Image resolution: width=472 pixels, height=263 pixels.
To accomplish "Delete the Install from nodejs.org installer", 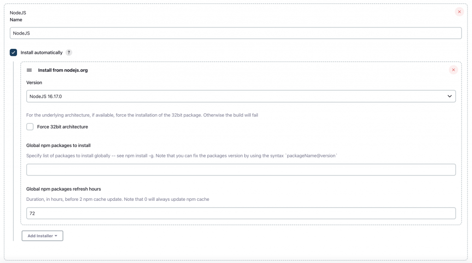I will [454, 70].
